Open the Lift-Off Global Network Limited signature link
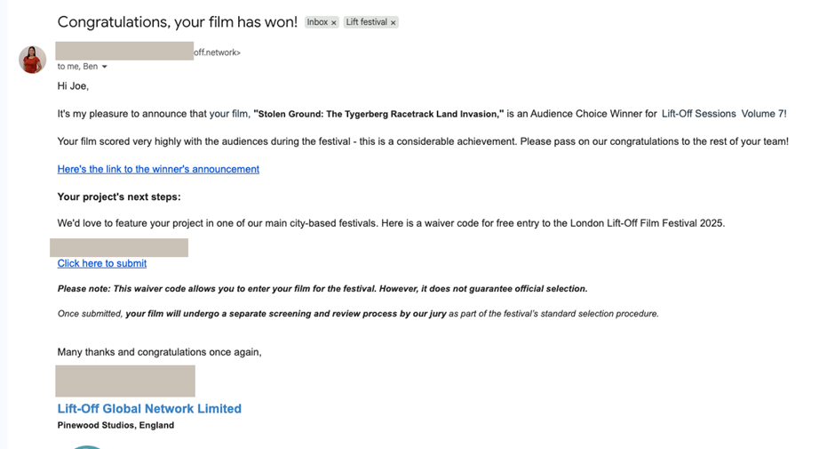Image resolution: width=835 pixels, height=449 pixels. [149, 409]
